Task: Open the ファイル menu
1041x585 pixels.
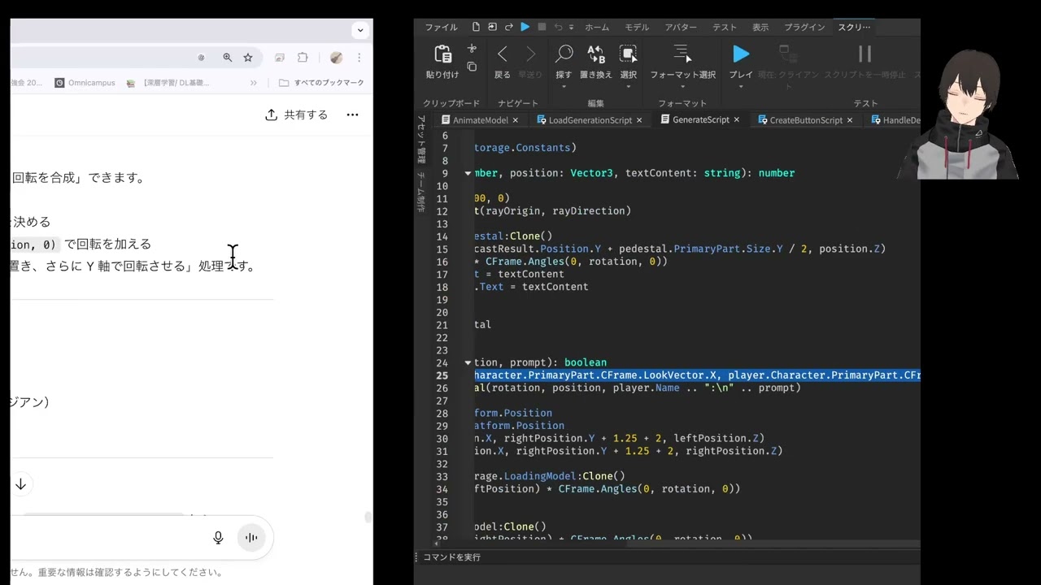Action: pyautogui.click(x=441, y=27)
